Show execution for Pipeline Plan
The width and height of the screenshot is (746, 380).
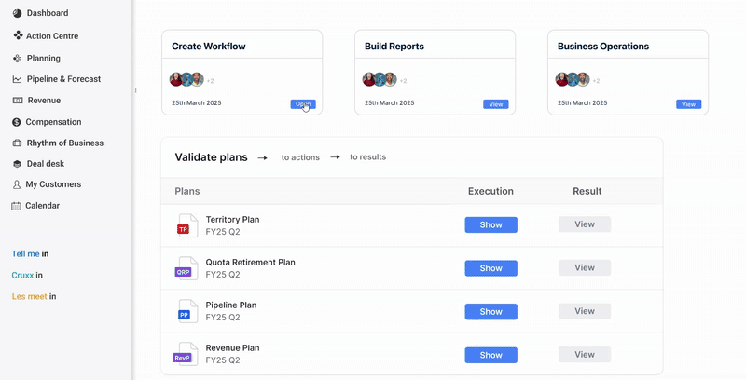click(491, 312)
